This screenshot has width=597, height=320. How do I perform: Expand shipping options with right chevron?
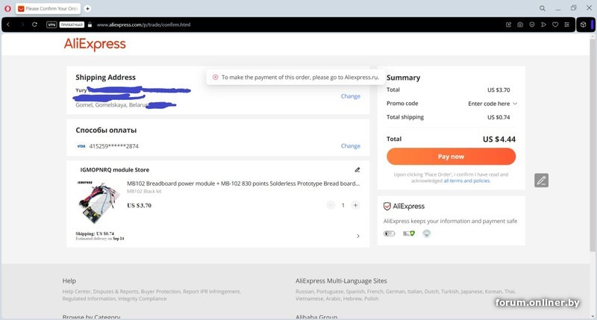pyautogui.click(x=358, y=236)
